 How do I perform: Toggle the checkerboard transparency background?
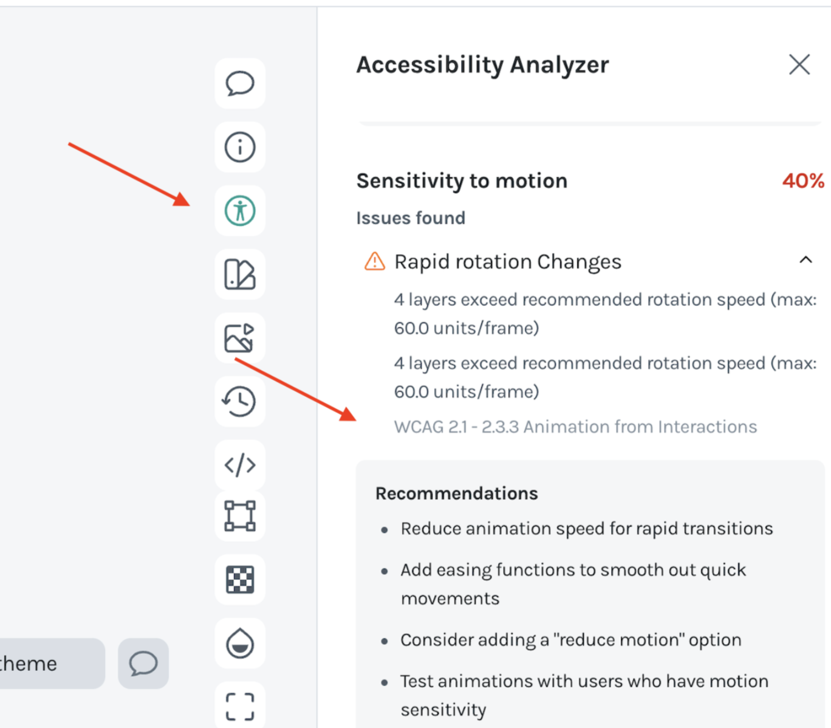[240, 580]
